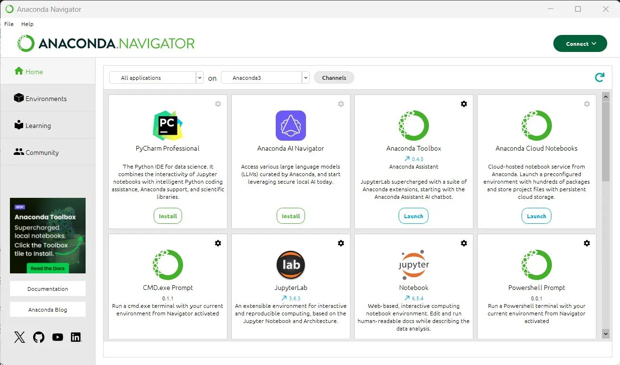The width and height of the screenshot is (620, 365).
Task: Click the scrollbar down arrow
Action: (x=606, y=334)
